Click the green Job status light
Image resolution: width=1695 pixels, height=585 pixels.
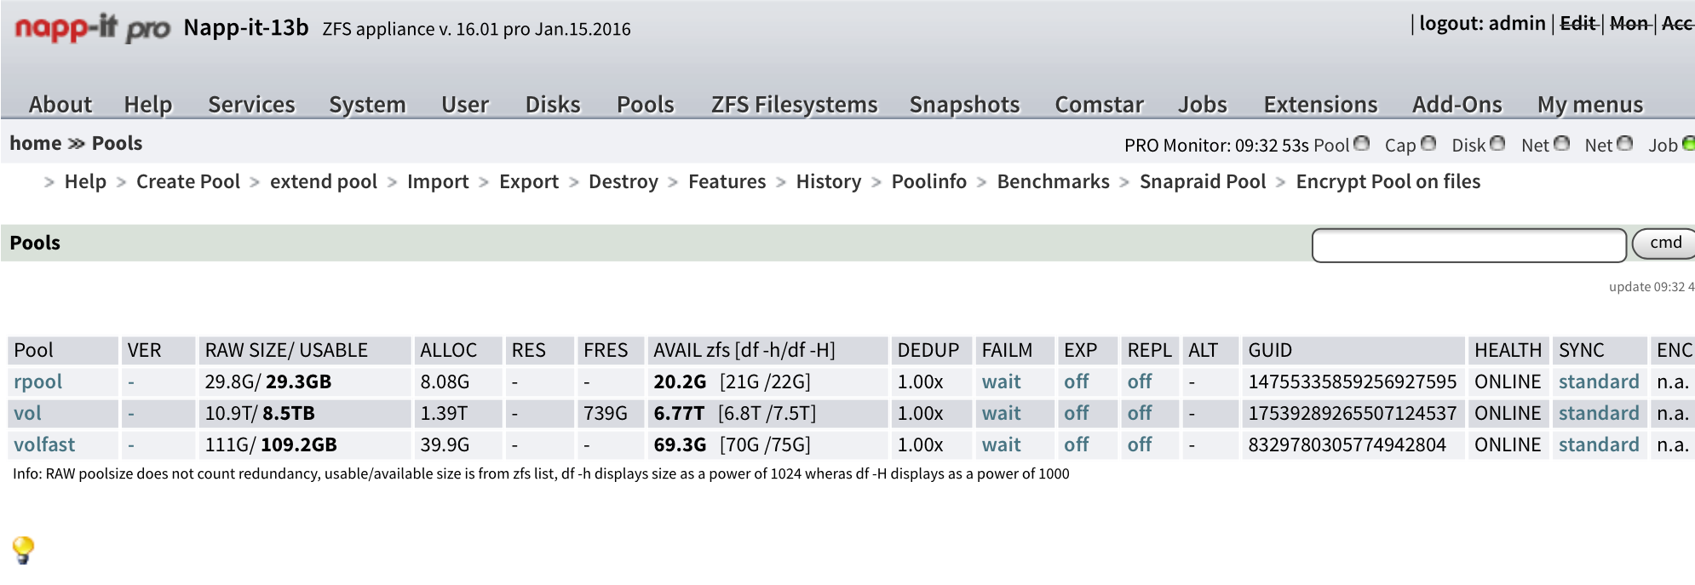pos(1688,143)
